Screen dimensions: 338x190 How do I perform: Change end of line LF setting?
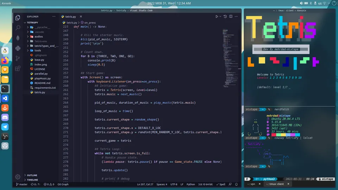click(182, 184)
